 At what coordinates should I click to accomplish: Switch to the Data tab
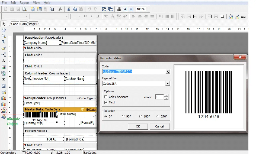(x=24, y=24)
